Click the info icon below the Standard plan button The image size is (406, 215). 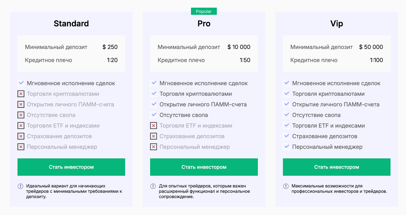point(20,186)
